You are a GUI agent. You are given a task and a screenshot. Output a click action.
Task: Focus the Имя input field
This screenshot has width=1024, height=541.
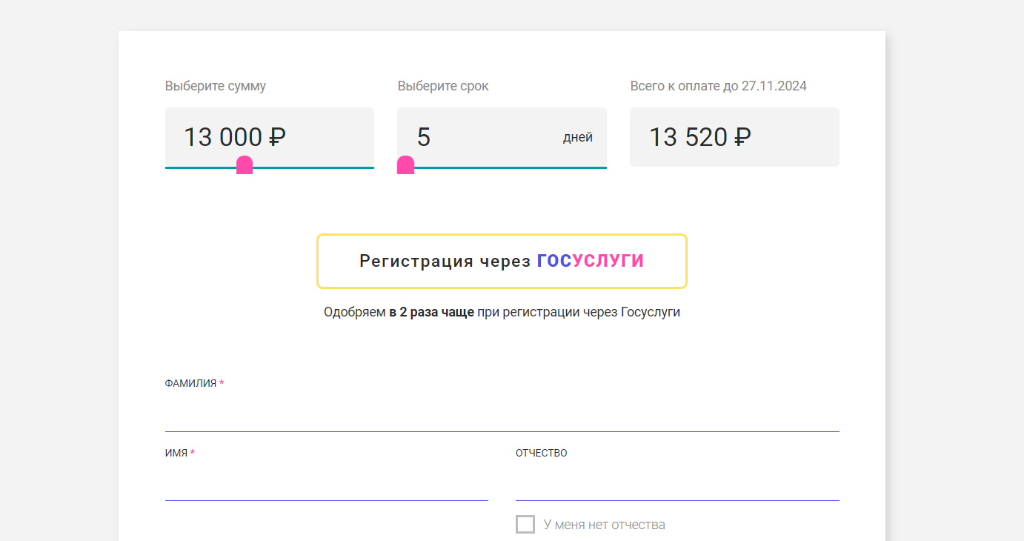[326, 483]
